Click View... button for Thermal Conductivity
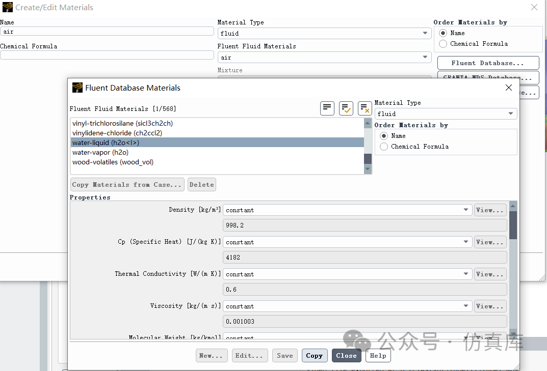 [490, 274]
